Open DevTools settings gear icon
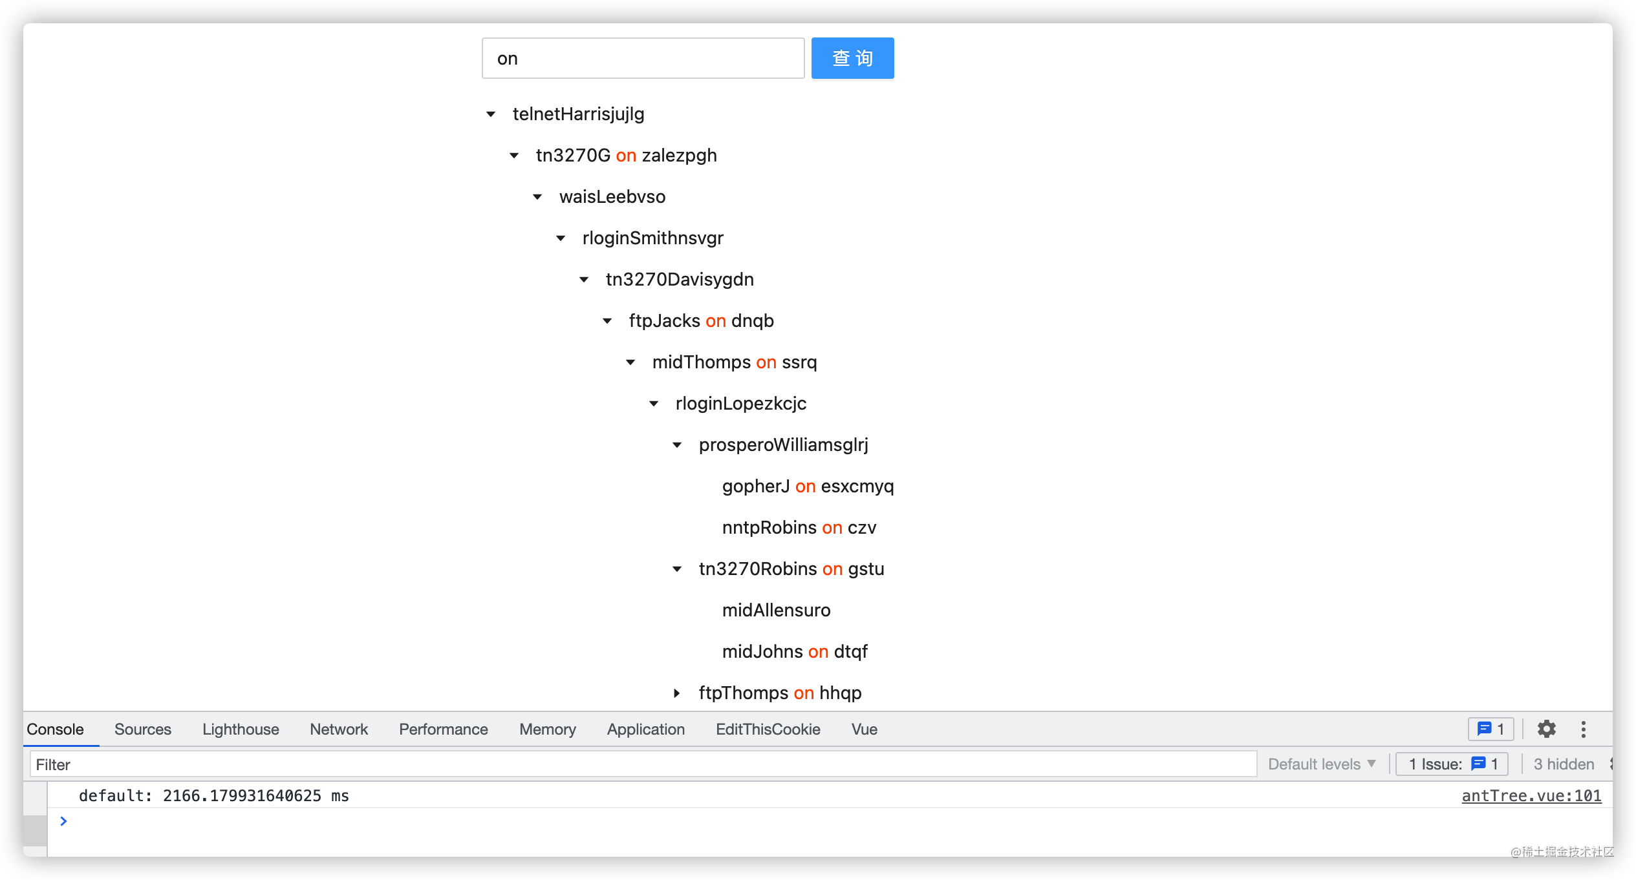This screenshot has height=880, width=1636. (1546, 729)
